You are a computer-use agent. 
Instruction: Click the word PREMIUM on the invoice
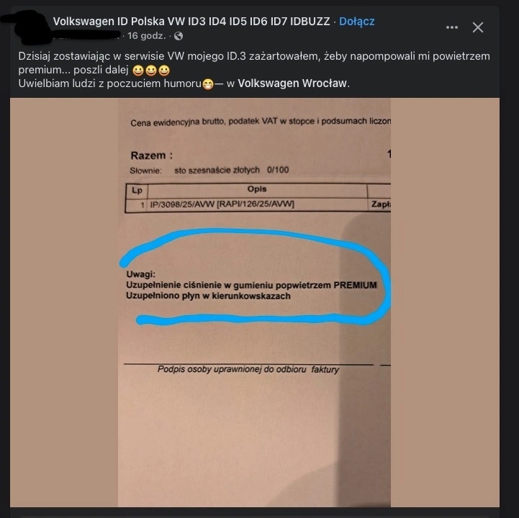355,285
